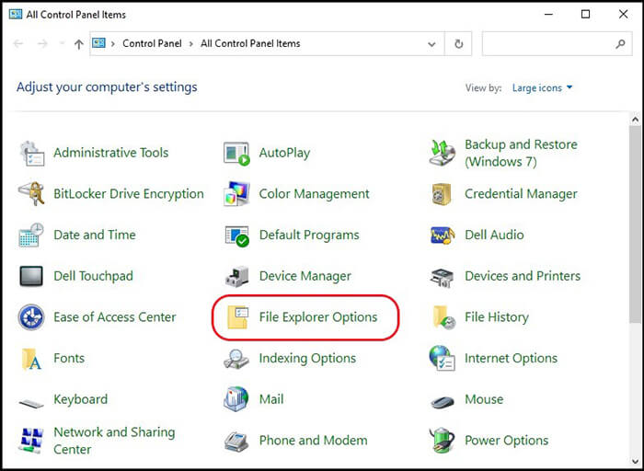644x471 pixels.
Task: Click the Credential Manager text link
Action: [x=521, y=194]
